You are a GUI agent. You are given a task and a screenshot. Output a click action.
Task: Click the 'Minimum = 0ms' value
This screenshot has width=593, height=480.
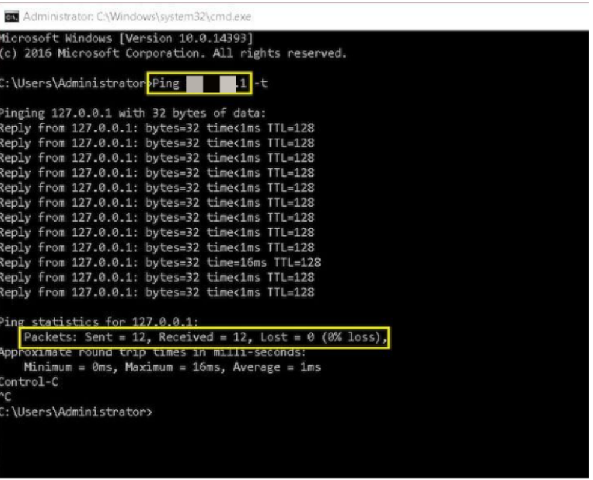pos(66,367)
